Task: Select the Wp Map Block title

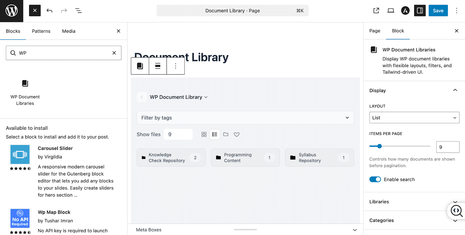Action: click(x=54, y=212)
